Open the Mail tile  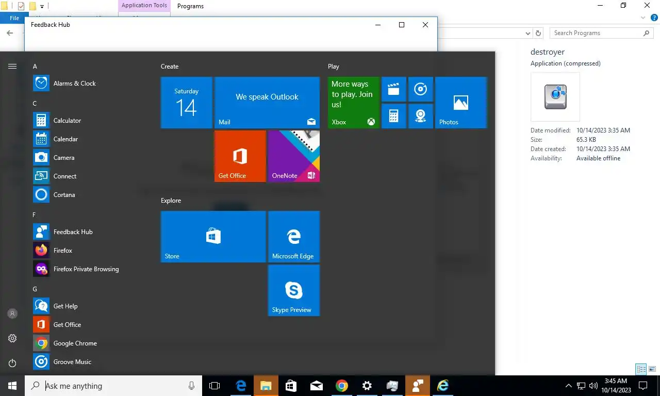267,103
